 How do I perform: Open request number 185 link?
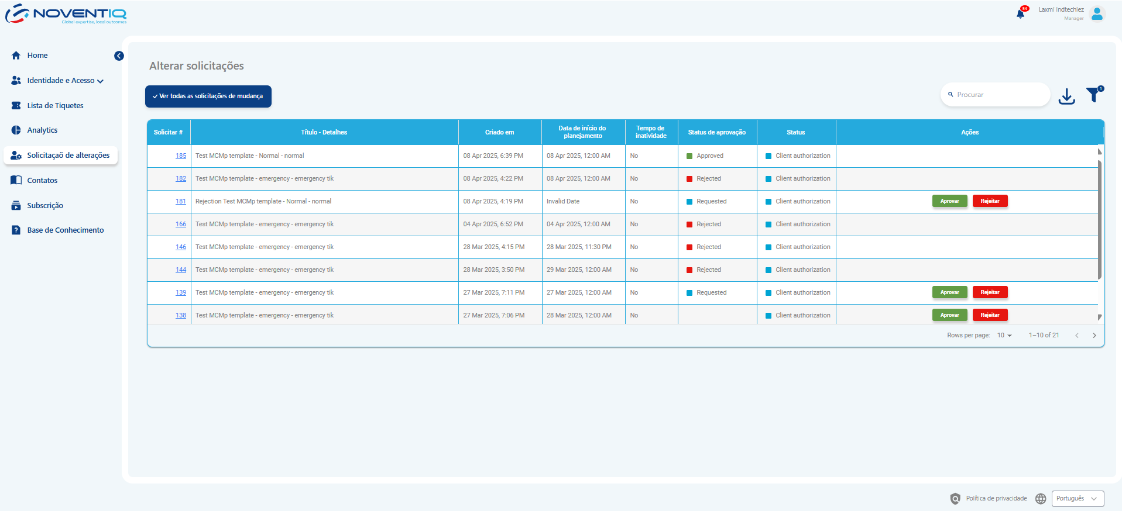(x=181, y=156)
